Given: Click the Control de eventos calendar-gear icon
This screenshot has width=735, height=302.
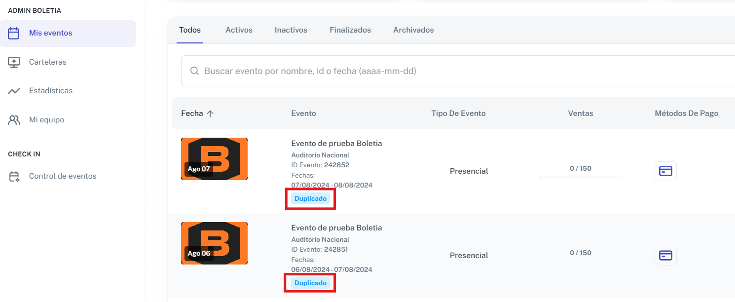Looking at the screenshot, I should [14, 176].
